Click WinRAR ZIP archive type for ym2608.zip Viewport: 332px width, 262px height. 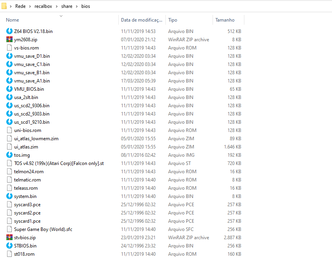point(189,39)
